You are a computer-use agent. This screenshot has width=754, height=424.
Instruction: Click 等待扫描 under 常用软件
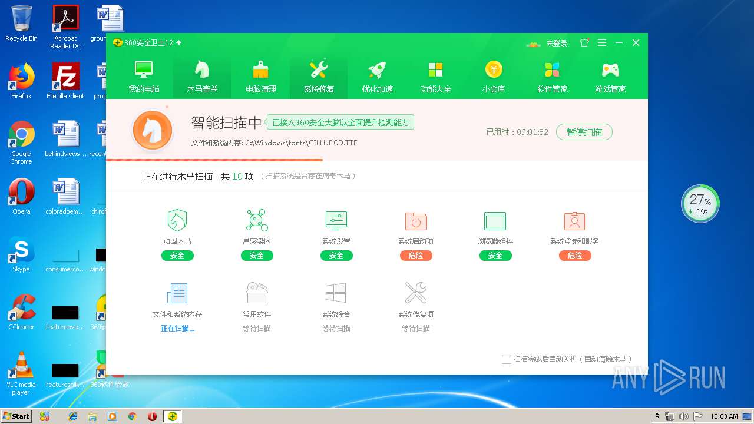pyautogui.click(x=257, y=329)
